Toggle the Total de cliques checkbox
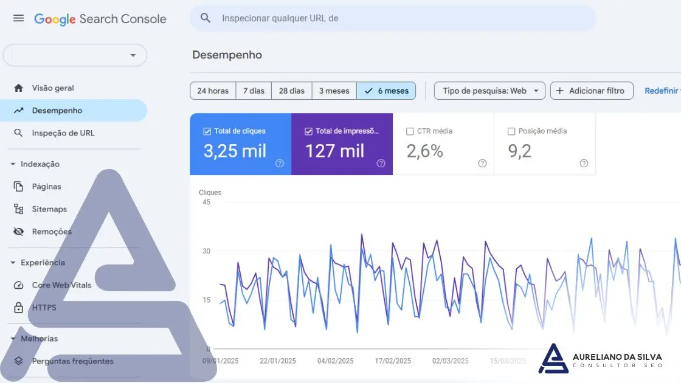Screen dimensions: 681x383 [x=207, y=131]
